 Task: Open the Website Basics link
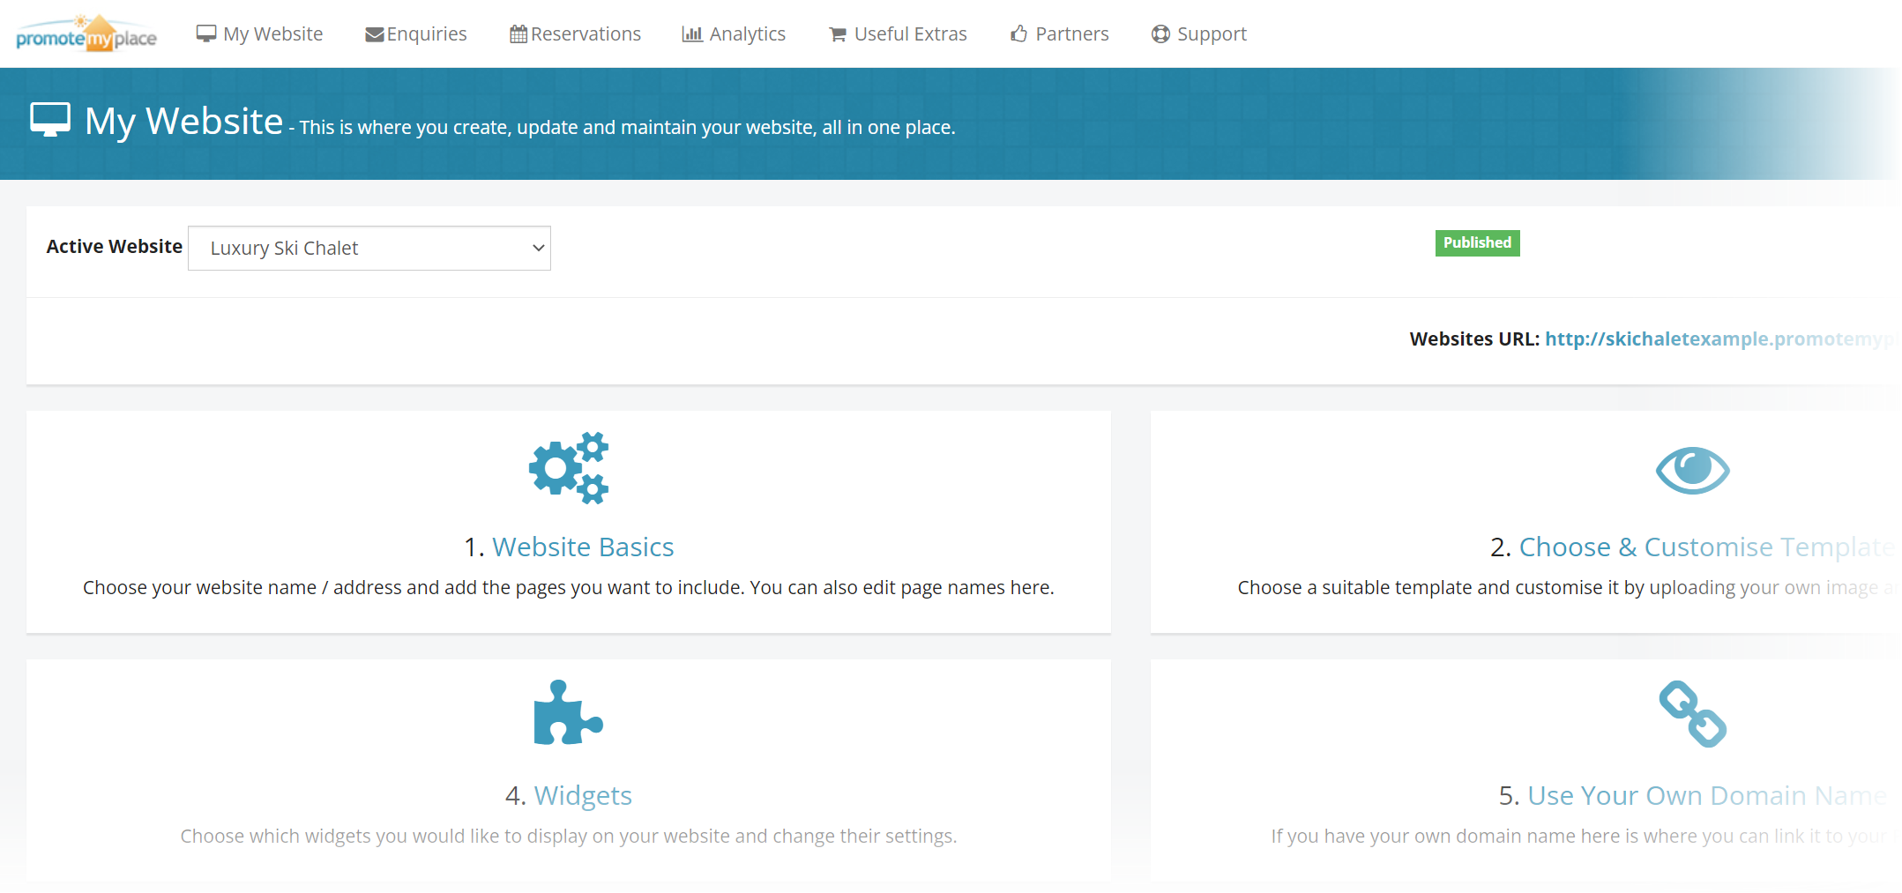pyautogui.click(x=582, y=547)
